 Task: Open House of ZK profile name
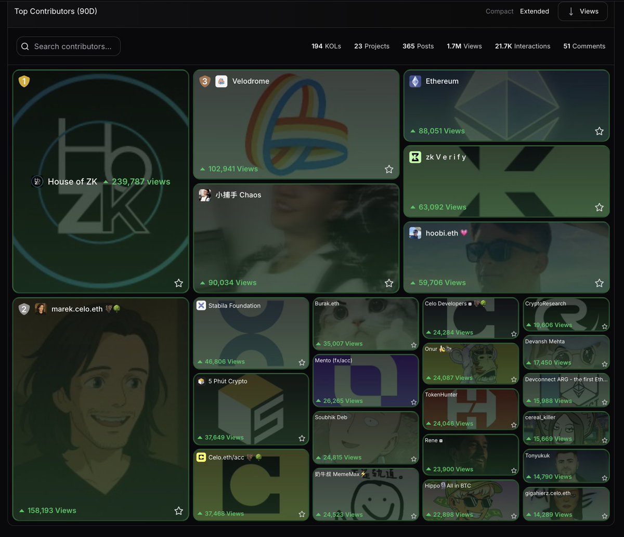click(x=73, y=182)
